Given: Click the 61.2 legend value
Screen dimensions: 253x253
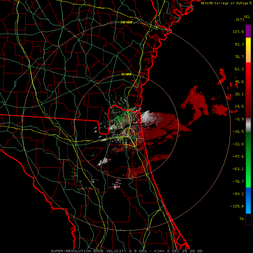Looking at the screenshot, I should click(x=239, y=69).
